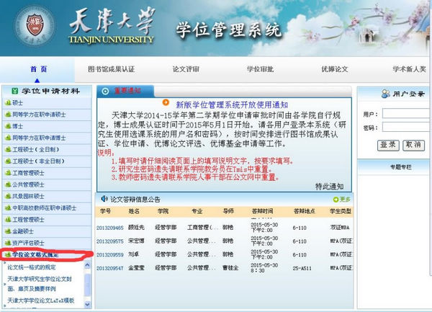Click the orange icon before 新版学位管理系统 notice title
This screenshot has width=432, height=312.
(x=166, y=104)
